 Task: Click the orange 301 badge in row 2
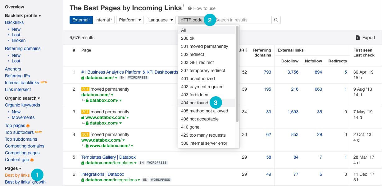pos(85,89)
